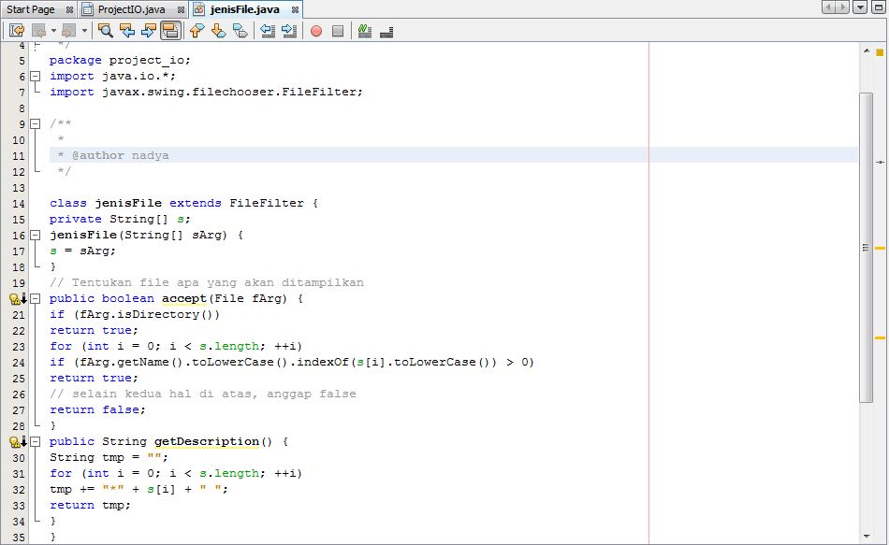Viewport: 889px width, 545px height.
Task: Toggle Bookmark on current line
Action: pos(240,31)
